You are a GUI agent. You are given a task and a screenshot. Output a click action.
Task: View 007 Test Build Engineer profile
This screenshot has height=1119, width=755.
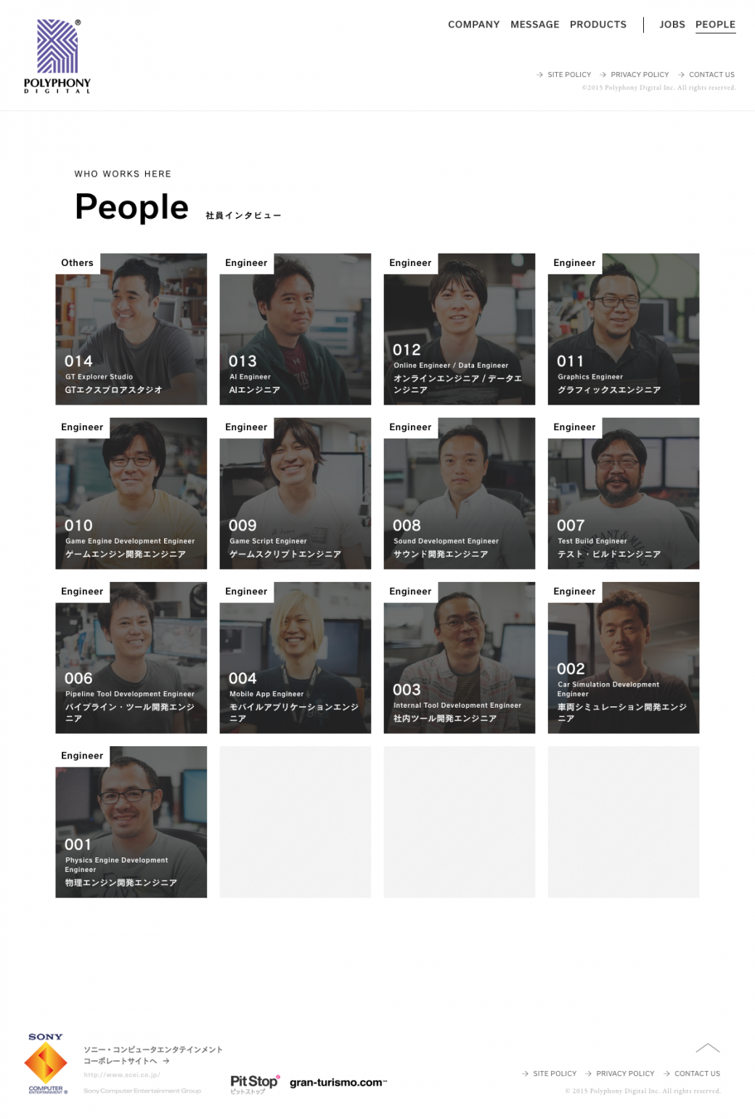(624, 493)
